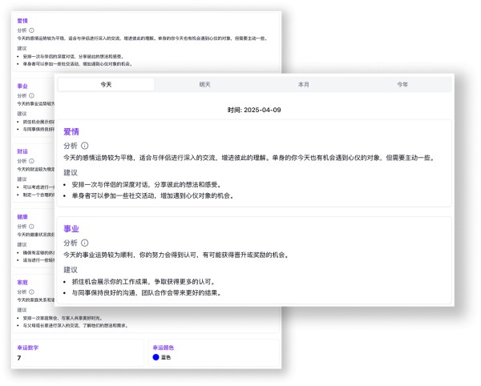Click front panel bullet 单身者可以参加一些社交活动
This screenshot has height=386, width=481.
pyautogui.click(x=113, y=195)
